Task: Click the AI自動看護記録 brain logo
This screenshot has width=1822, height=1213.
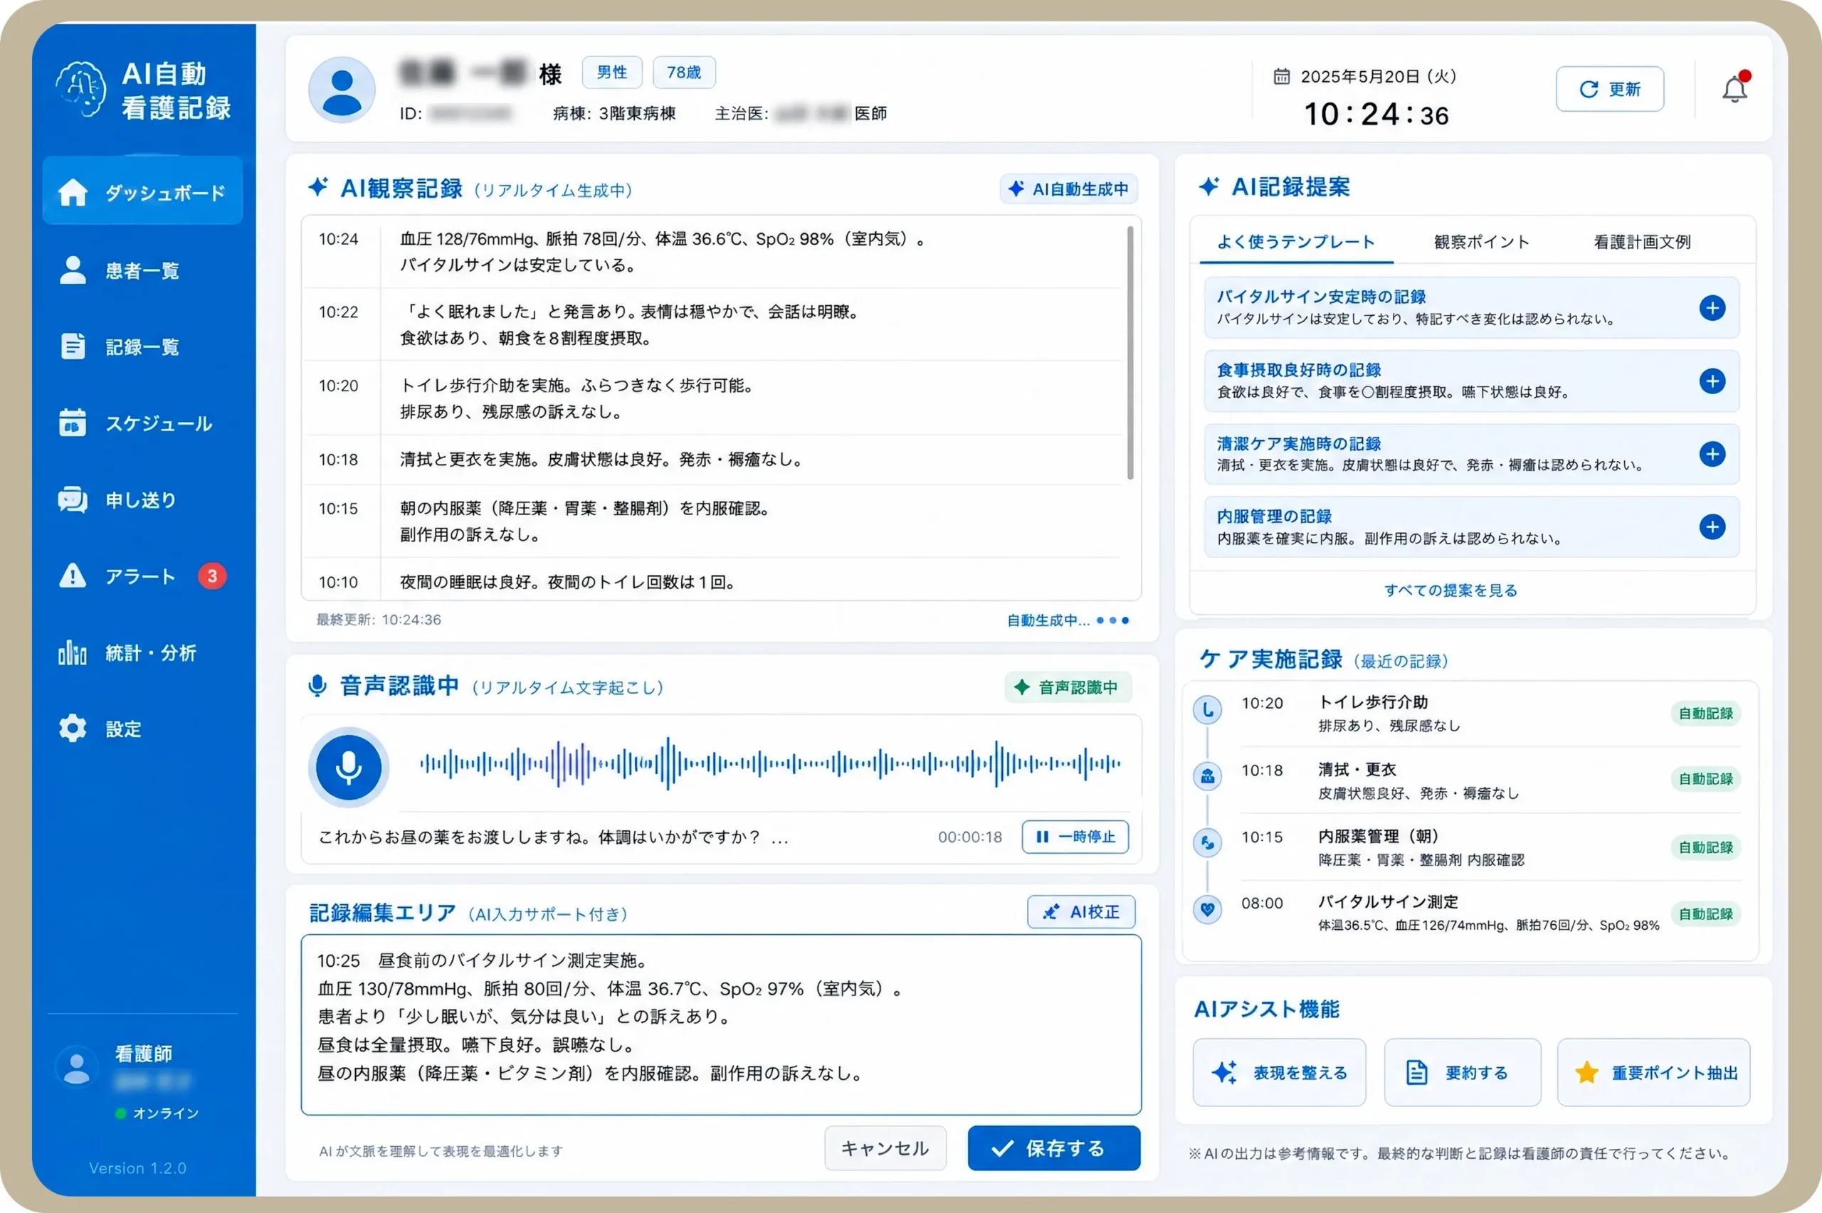Action: pos(80,90)
